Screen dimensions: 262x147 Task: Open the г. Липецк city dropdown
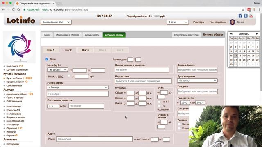pos(78,87)
